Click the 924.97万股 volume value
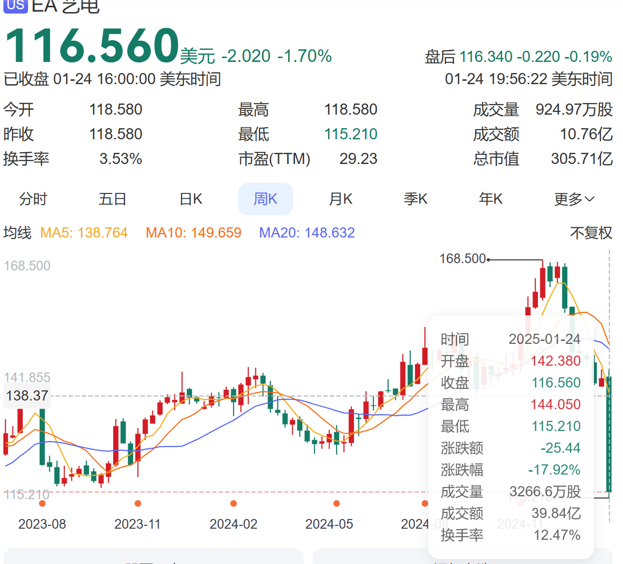Viewport: 623px width, 564px height. coord(574,110)
